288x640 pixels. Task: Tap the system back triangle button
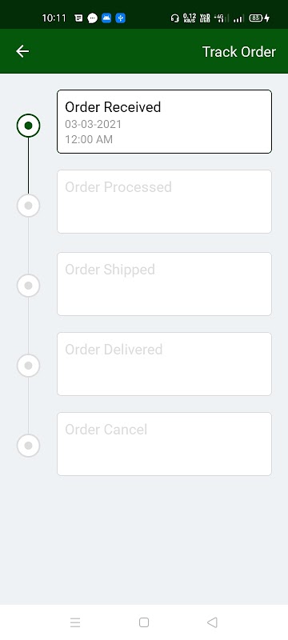212,622
